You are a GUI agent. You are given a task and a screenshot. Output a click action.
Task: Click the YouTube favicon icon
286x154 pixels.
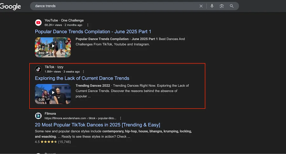(38, 22)
